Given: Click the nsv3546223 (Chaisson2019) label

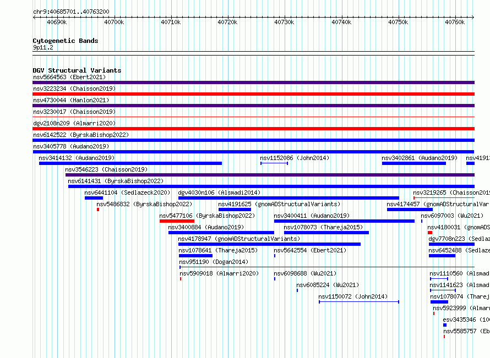Looking at the screenshot, I should (106, 169).
